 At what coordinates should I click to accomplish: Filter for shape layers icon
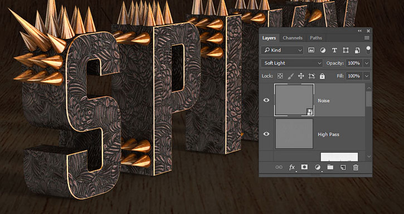point(346,50)
